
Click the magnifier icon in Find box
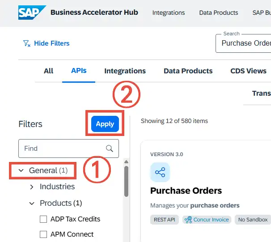tap(110, 149)
